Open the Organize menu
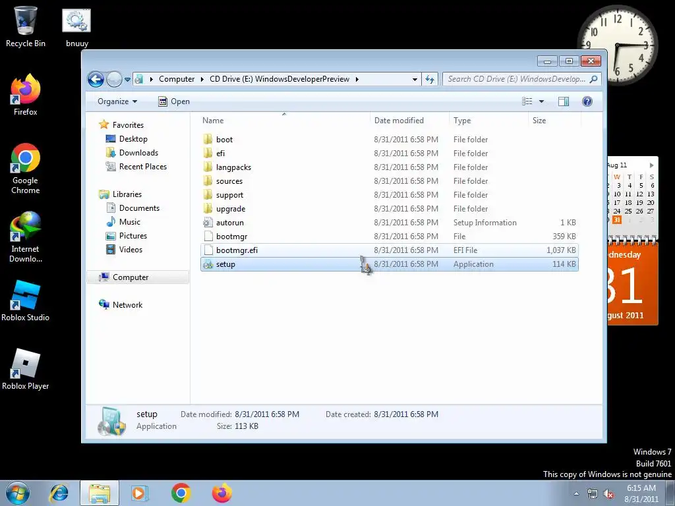This screenshot has width=675, height=506. (x=117, y=101)
